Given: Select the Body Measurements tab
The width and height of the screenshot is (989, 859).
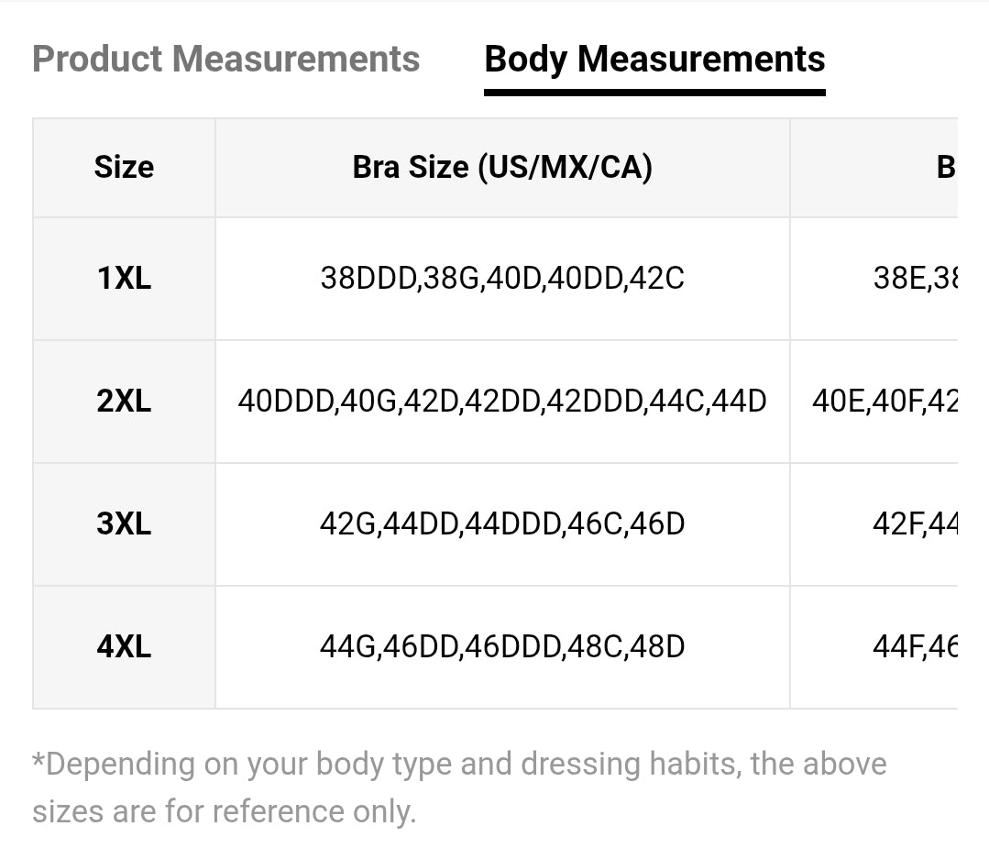Looking at the screenshot, I should (x=654, y=60).
